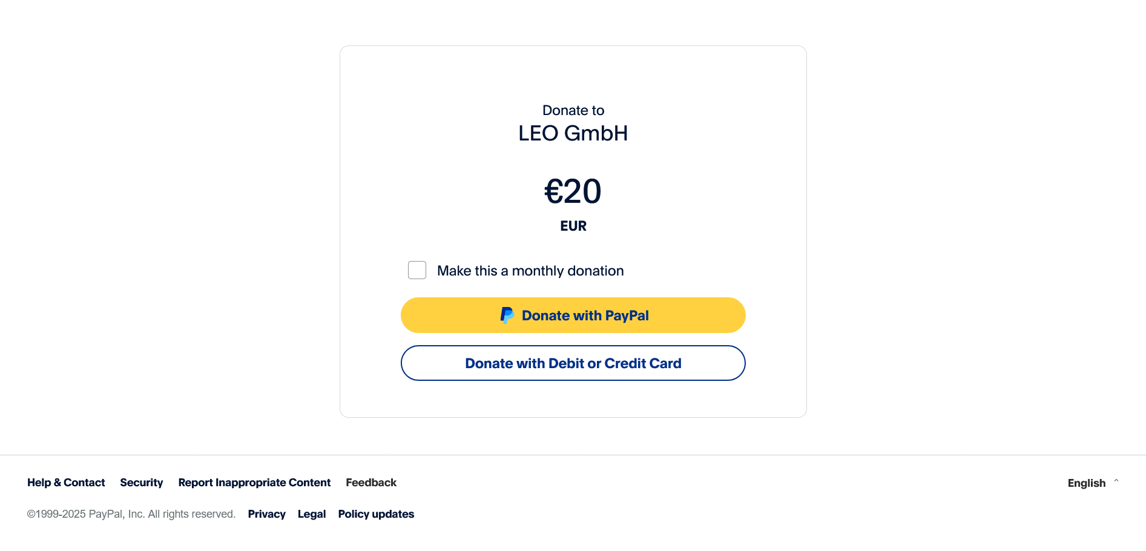
Task: Click the "Make this a monthly donation" label
Action: click(530, 271)
